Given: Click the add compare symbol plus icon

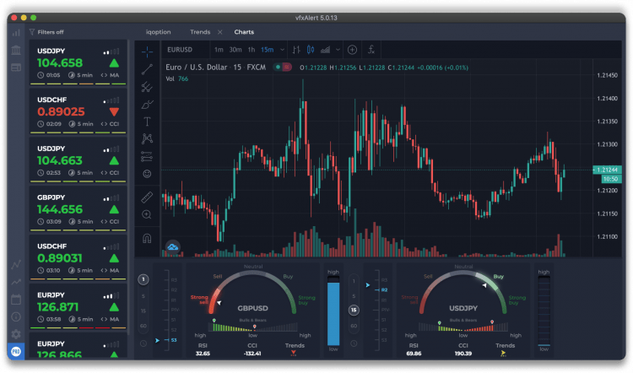Looking at the screenshot, I should click(352, 50).
